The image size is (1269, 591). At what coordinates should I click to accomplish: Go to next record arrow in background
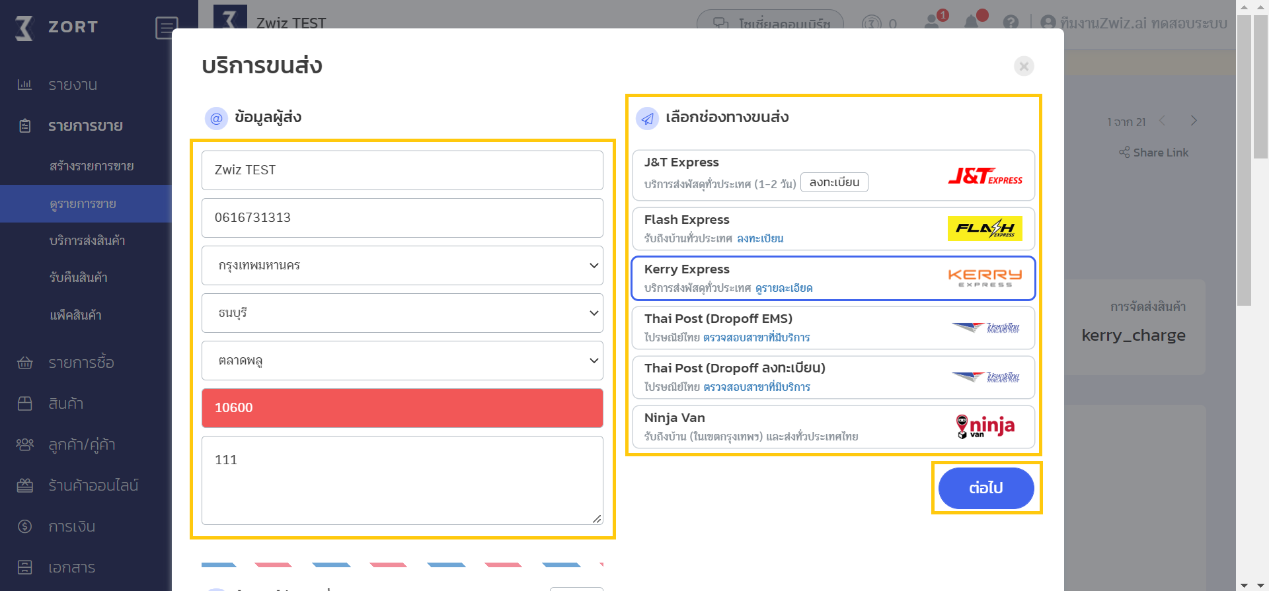[1194, 121]
